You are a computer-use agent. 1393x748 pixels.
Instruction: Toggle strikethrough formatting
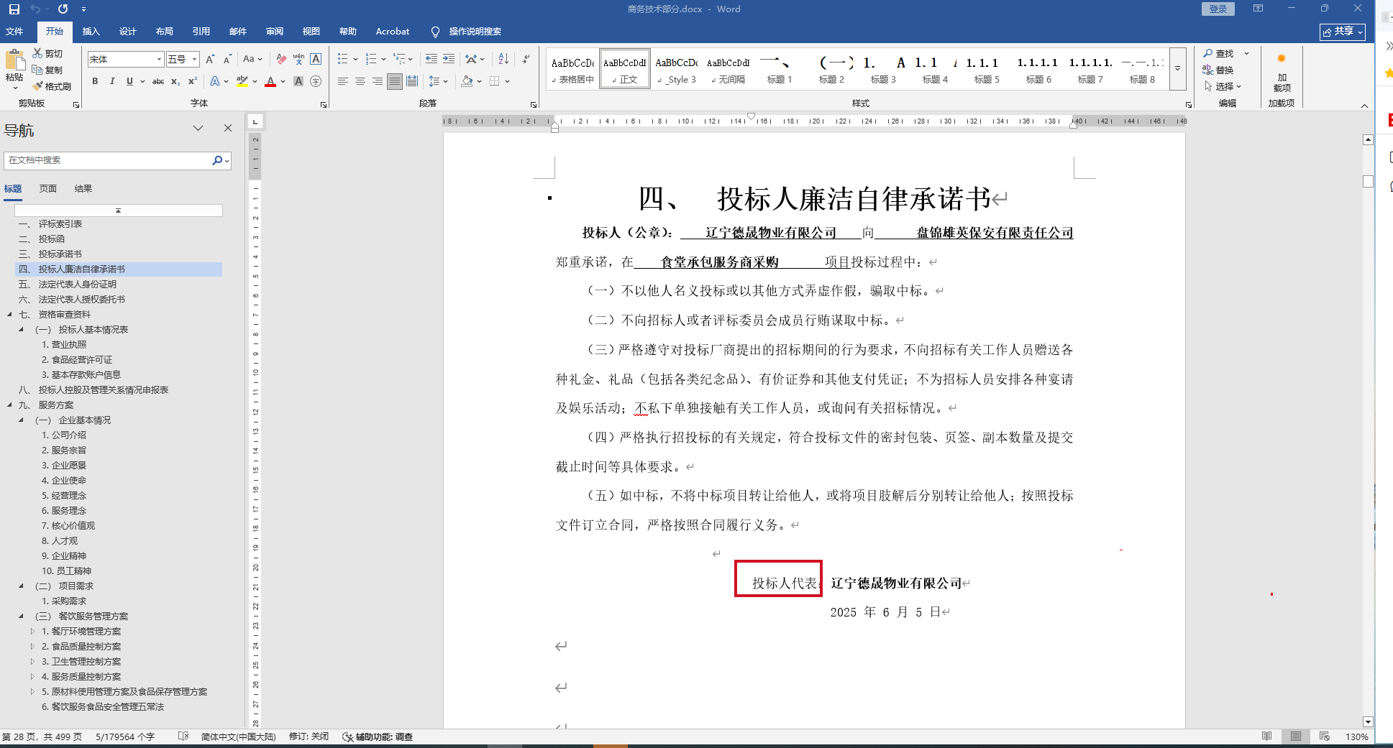click(158, 81)
